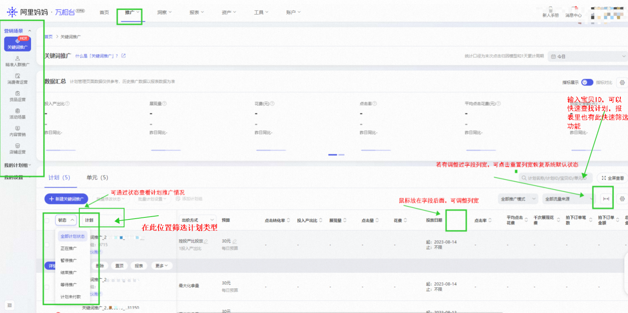Screen dimensions: 628x313
Task: Select 全部计划状态 in status list
Action: click(x=73, y=236)
